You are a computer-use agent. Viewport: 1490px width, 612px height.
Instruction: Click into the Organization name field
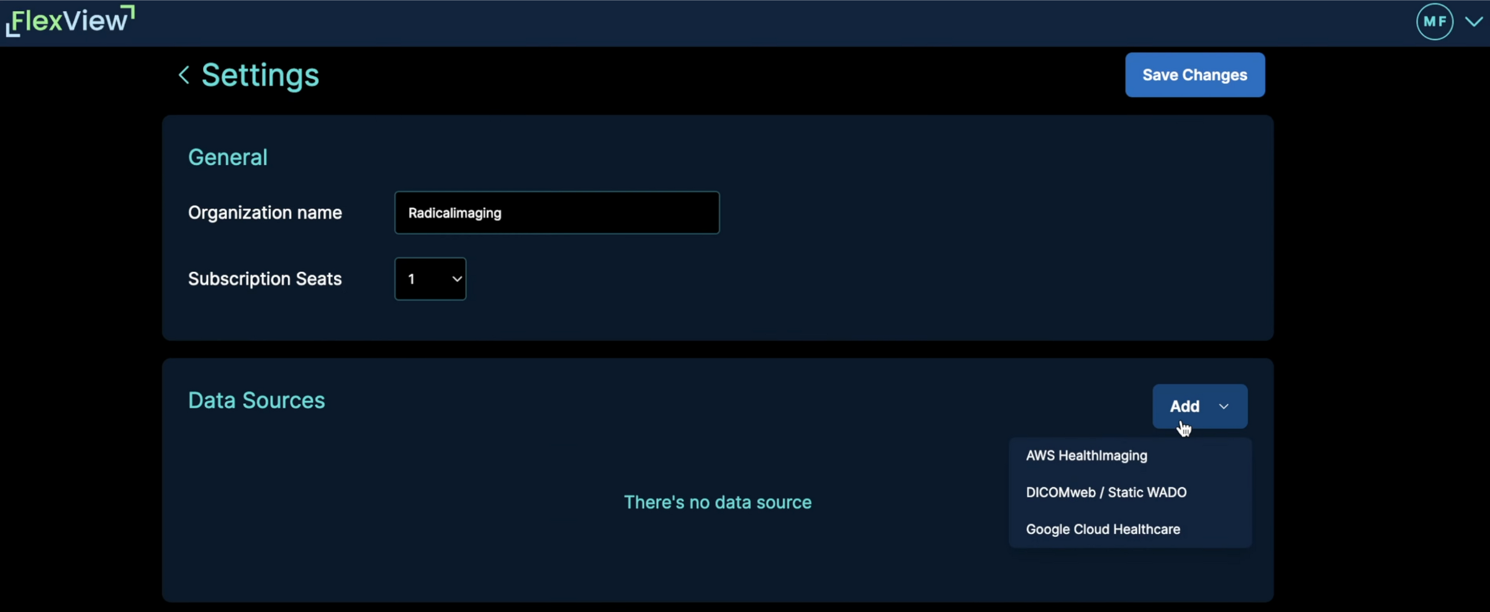[556, 213]
